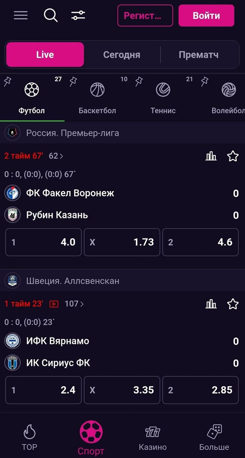Open the hamburger menu
This screenshot has height=458, width=245.
21,15
